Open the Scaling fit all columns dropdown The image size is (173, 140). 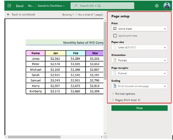[x=139, y=86]
